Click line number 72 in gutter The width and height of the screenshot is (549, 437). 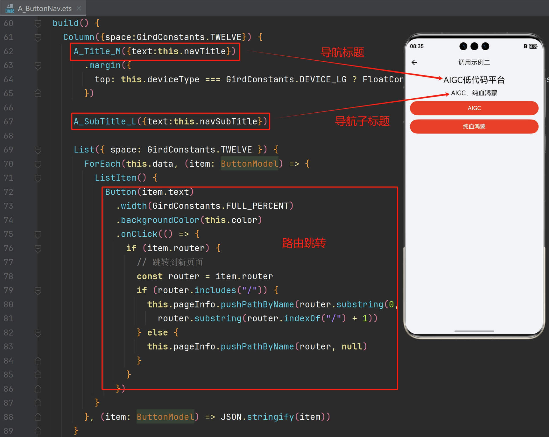pyautogui.click(x=9, y=192)
